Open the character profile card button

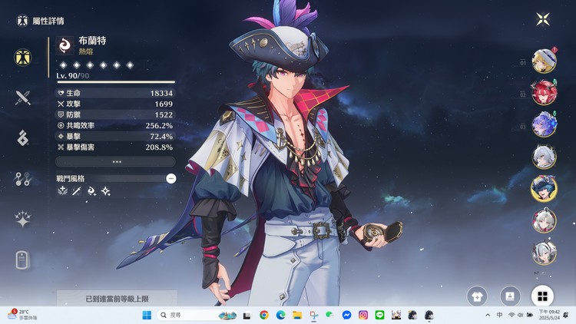[x=510, y=296]
